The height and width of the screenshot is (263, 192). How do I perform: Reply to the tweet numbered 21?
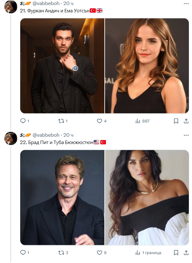coord(23,121)
